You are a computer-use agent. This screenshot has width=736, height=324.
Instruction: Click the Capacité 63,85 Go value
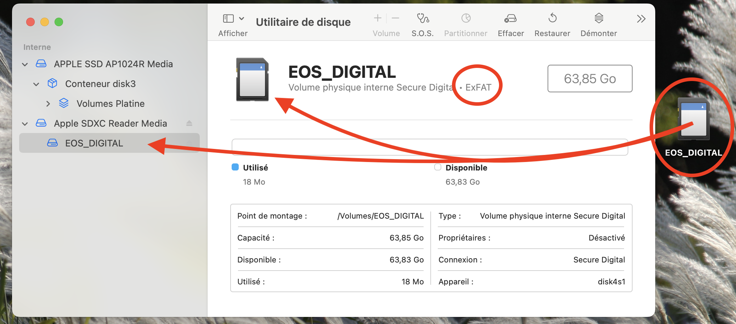coord(407,238)
